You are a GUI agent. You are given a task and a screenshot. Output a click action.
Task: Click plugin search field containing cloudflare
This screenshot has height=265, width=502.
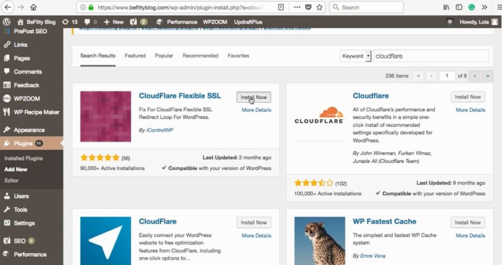pos(431,56)
